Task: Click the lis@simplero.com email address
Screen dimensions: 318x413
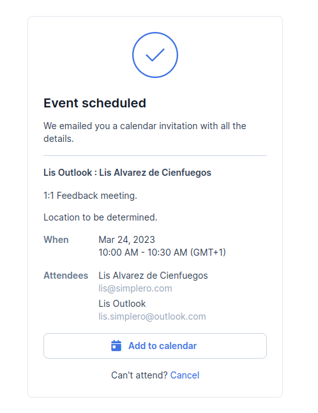Action: click(135, 288)
